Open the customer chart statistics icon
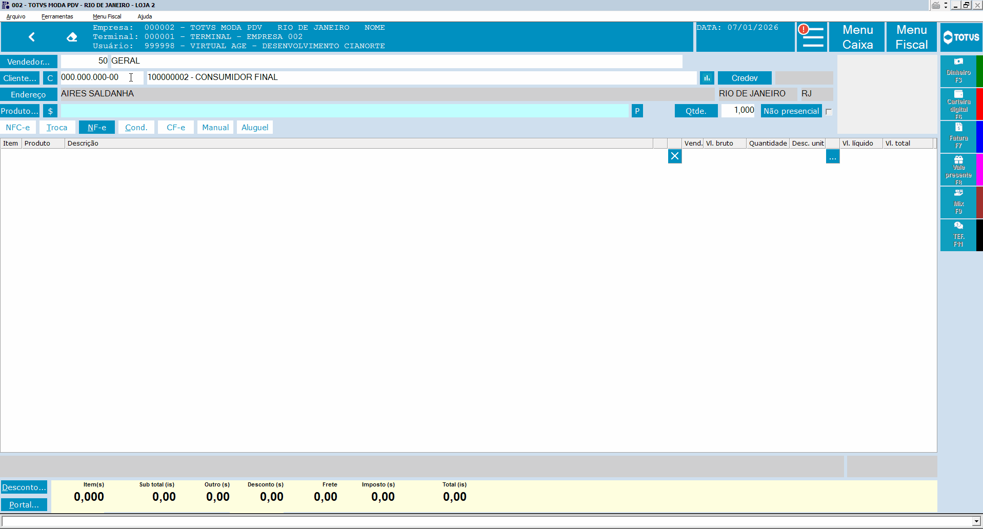The height and width of the screenshot is (529, 983). pos(707,78)
